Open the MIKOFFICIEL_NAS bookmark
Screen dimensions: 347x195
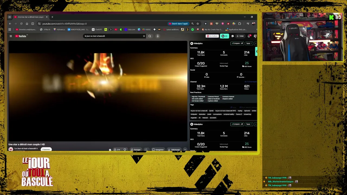(78, 30)
